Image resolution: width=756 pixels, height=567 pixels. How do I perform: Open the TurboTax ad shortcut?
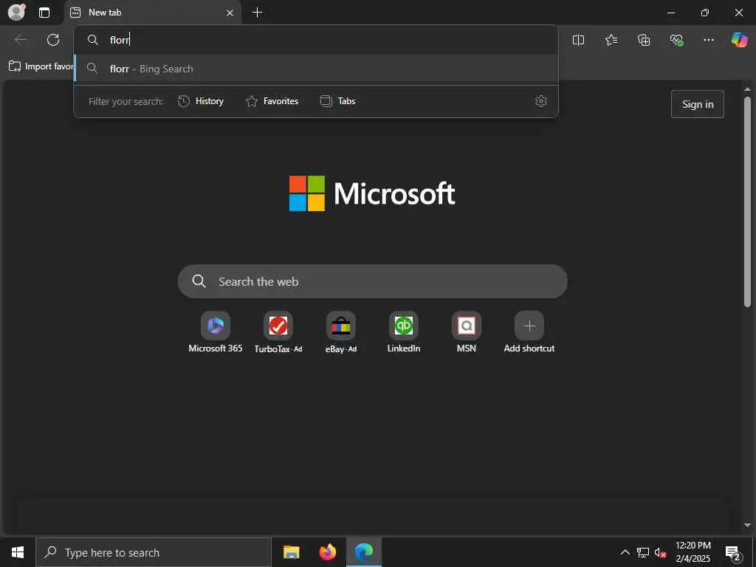pyautogui.click(x=278, y=332)
